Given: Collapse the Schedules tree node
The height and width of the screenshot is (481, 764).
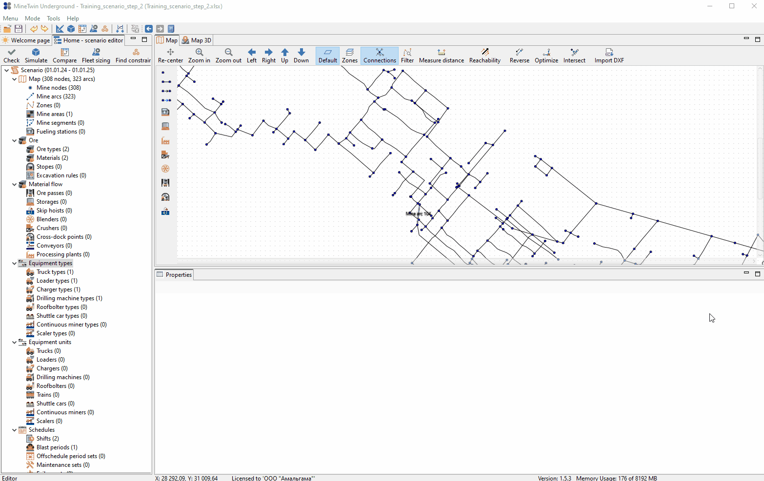Looking at the screenshot, I should pos(15,430).
